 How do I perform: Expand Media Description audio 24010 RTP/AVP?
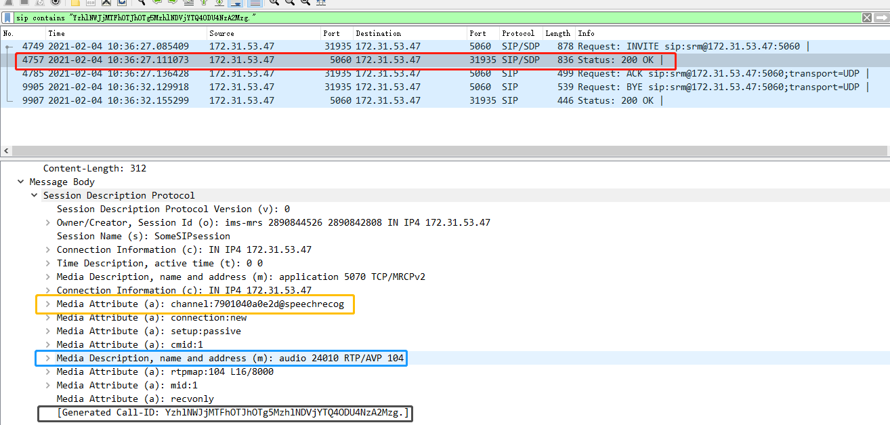47,358
